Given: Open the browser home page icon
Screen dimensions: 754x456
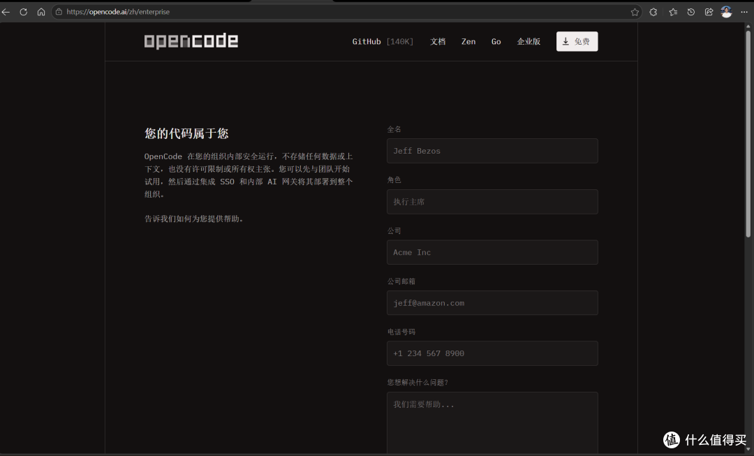Looking at the screenshot, I should (x=41, y=12).
